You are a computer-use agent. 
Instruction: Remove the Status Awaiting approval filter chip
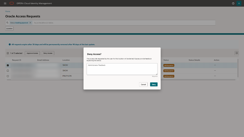click(x=30, y=23)
